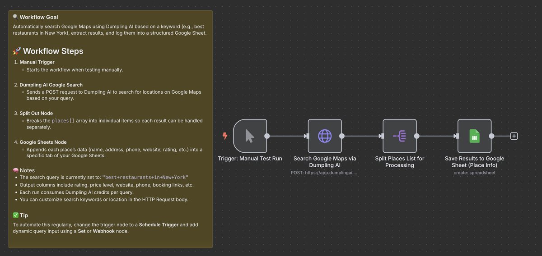This screenshot has height=256, width=542.
Task: Click the red lightning trigger indicator
Action: (225, 136)
